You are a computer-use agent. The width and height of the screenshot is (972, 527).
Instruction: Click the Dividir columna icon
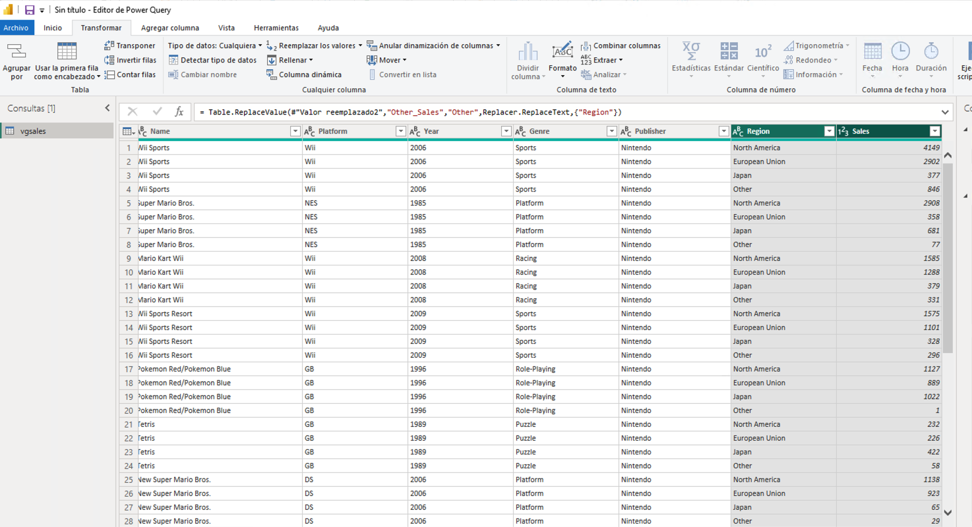point(528,51)
